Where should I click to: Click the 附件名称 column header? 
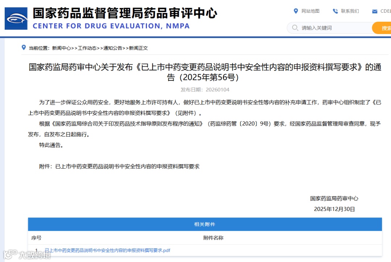coord(213,238)
